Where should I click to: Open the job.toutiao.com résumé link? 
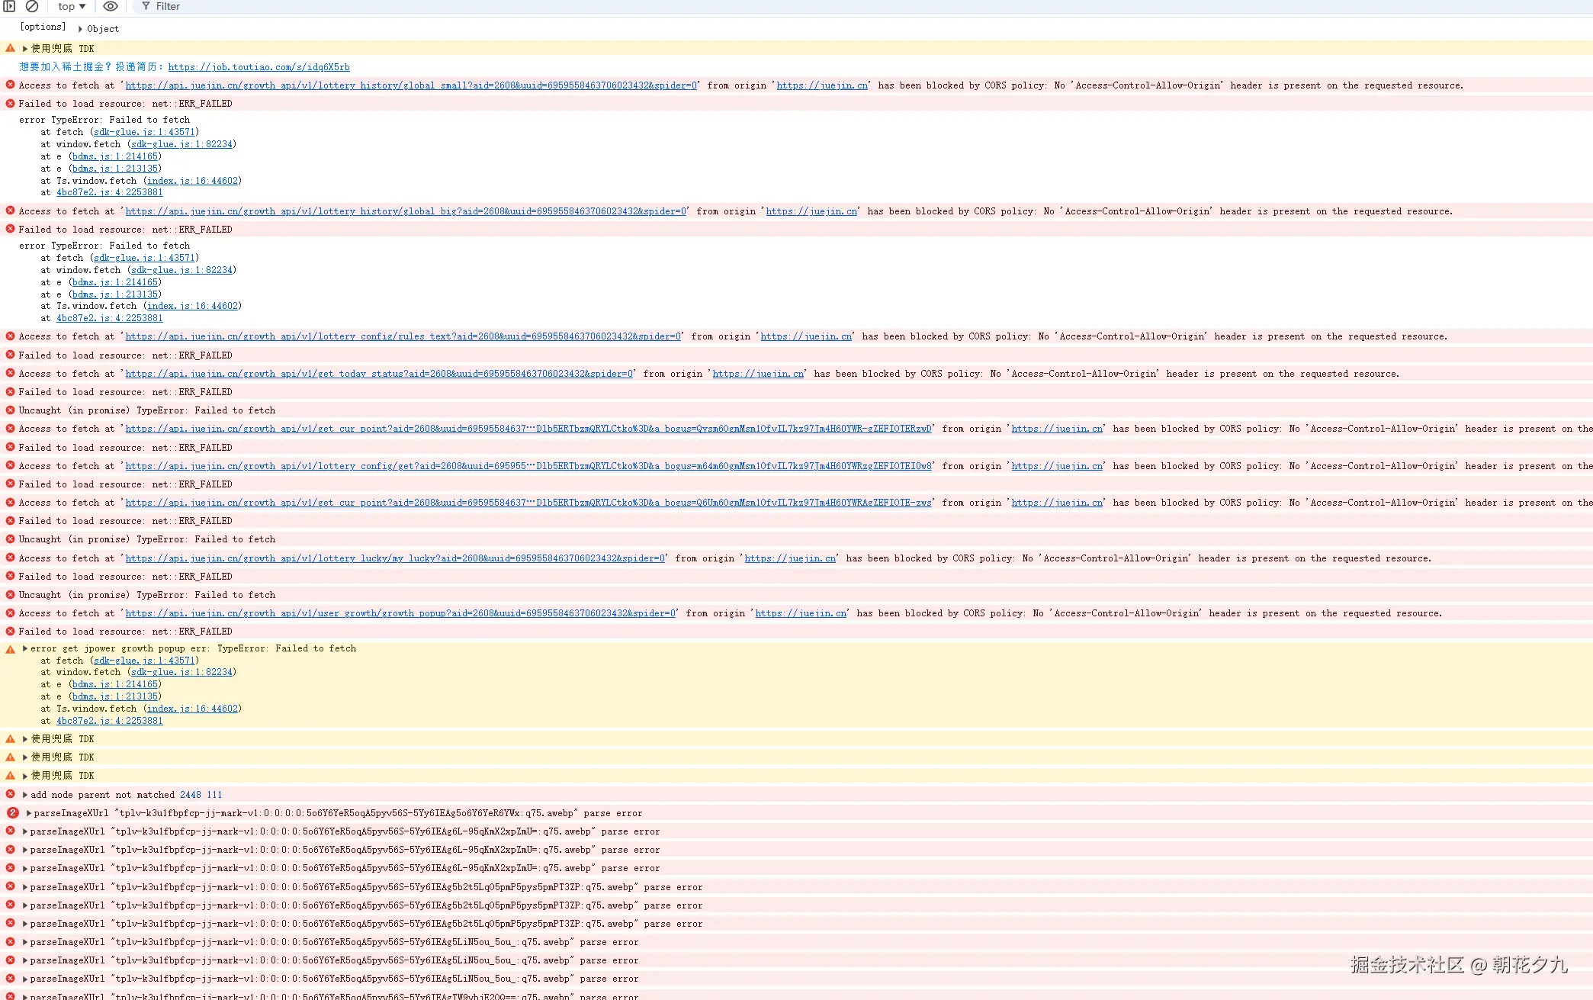point(259,67)
